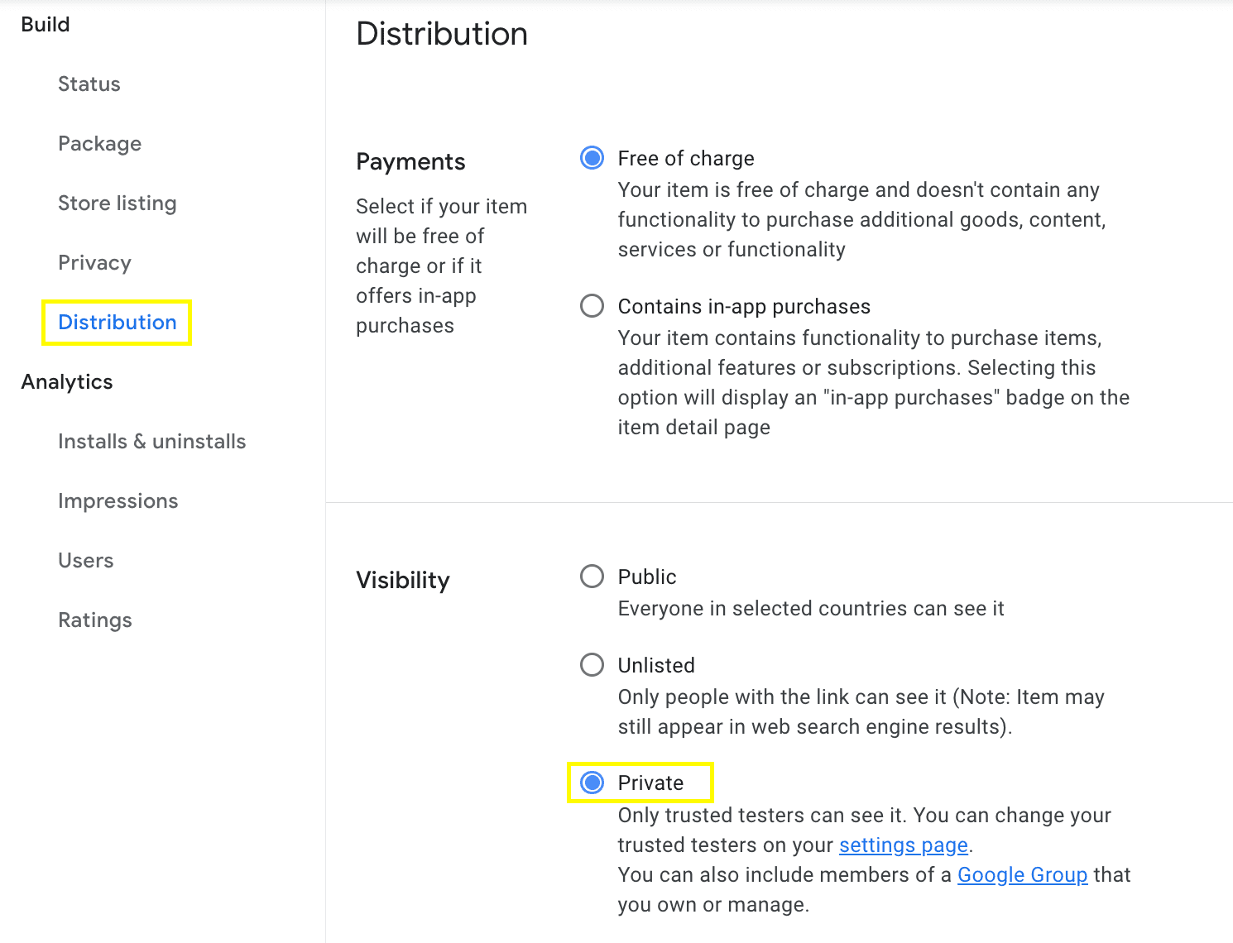Screen dimensions: 1233x943
Task: Open the Package section
Action: coord(99,143)
